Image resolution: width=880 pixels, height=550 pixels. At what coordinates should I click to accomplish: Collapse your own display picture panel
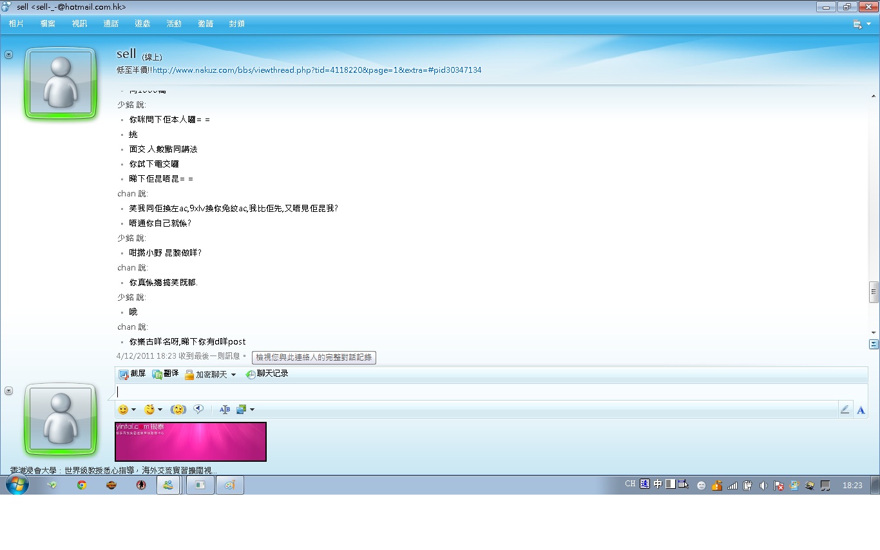(8, 391)
